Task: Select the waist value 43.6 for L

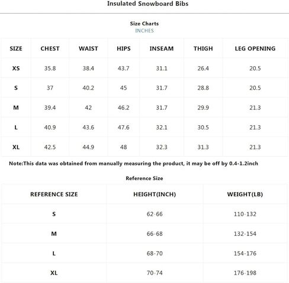Action: [x=88, y=128]
